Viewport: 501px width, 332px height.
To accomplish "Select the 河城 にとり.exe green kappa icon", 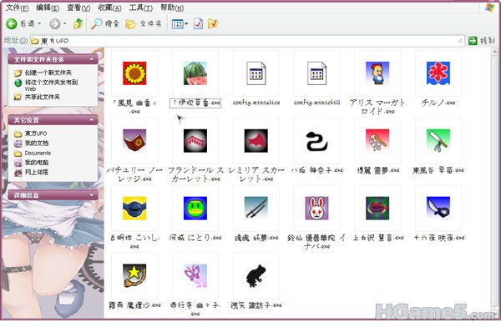I will pos(195,209).
